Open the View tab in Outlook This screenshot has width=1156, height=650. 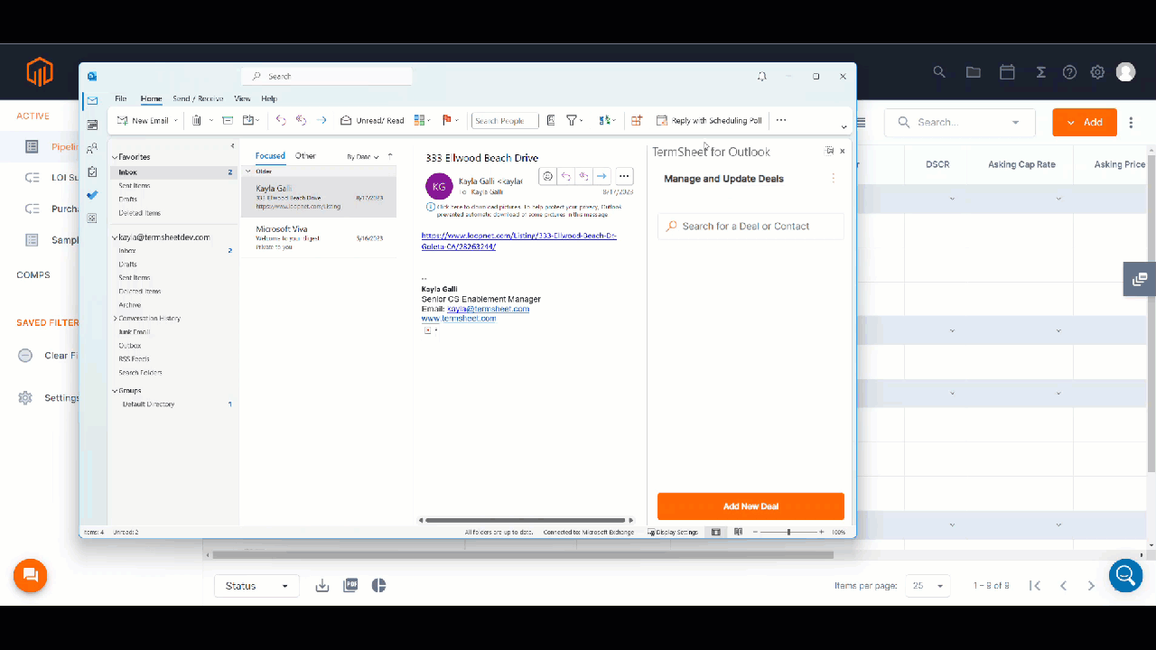[x=242, y=98]
